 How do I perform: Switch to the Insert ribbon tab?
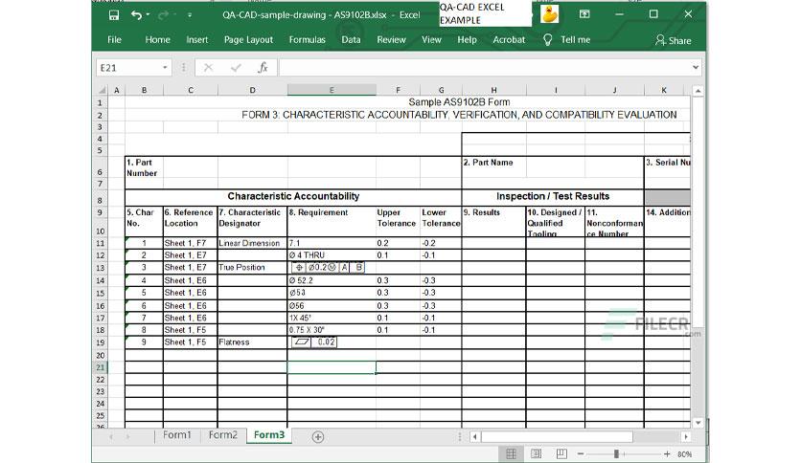pos(196,40)
